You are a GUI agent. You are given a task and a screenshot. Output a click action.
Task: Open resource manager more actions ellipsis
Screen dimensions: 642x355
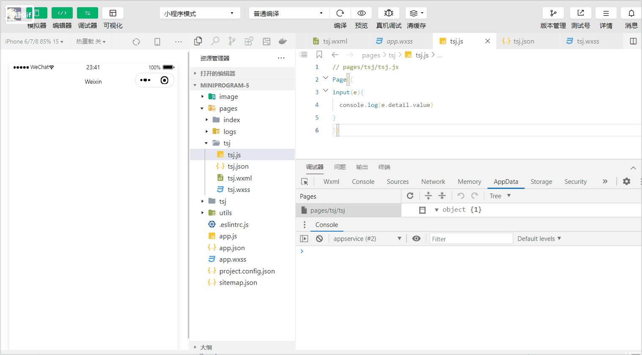pyautogui.click(x=281, y=58)
